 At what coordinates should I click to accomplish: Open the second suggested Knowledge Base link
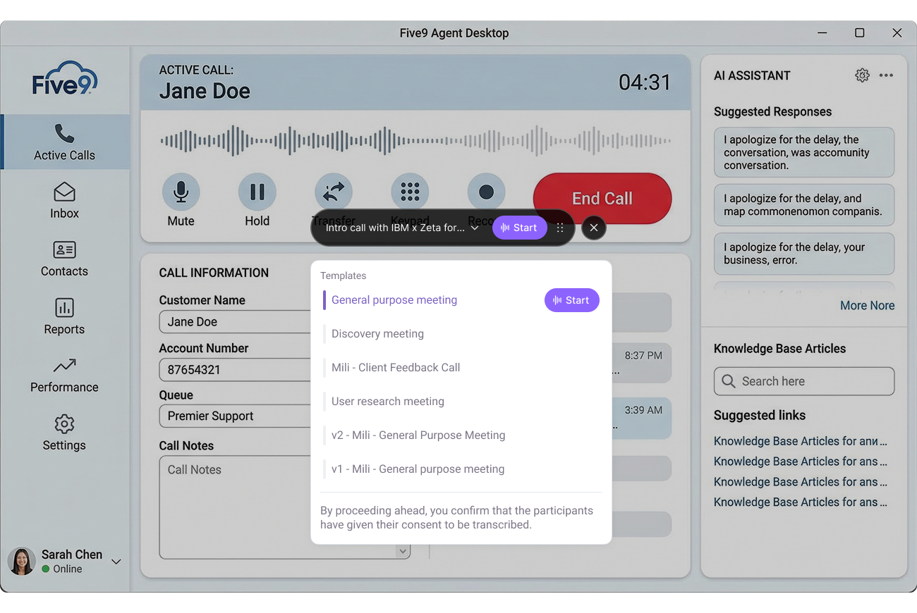point(801,462)
